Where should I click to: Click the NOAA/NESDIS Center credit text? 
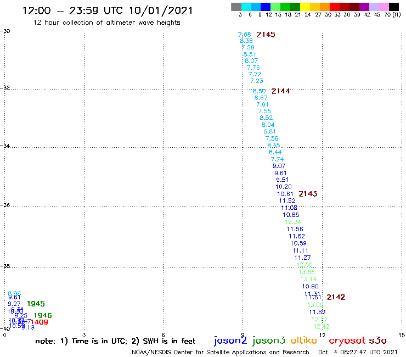click(x=221, y=352)
